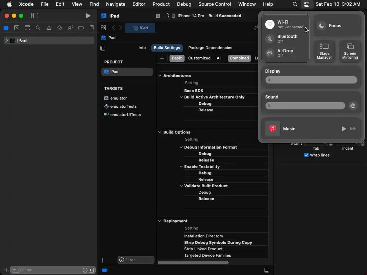Select the Combined view option
The image size is (367, 275).
click(239, 58)
